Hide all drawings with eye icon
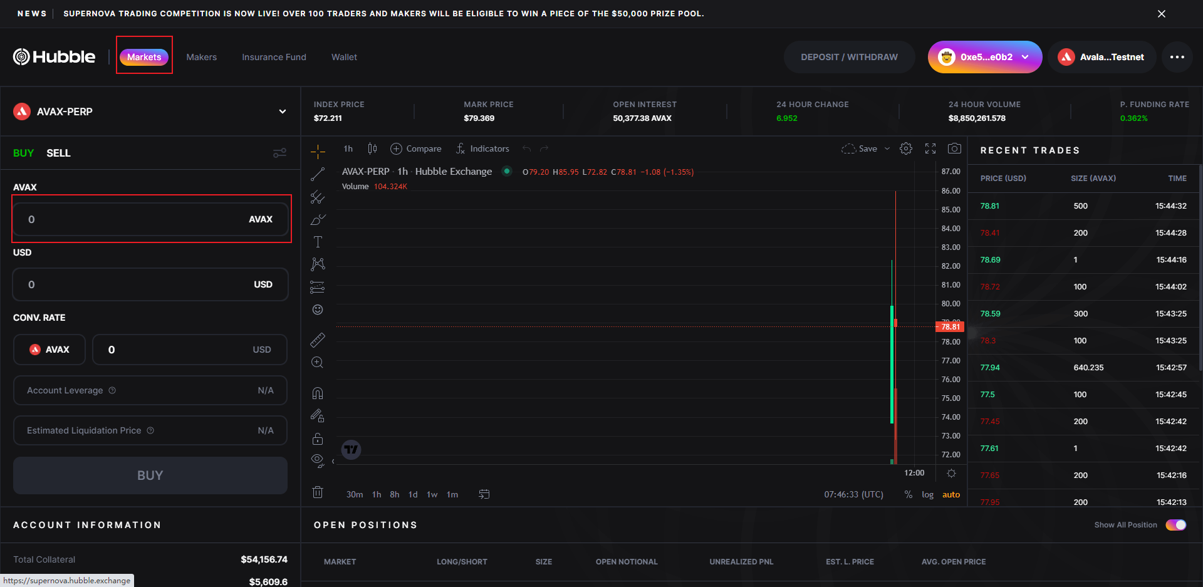Screen dimensions: 1203x587 tap(317, 460)
